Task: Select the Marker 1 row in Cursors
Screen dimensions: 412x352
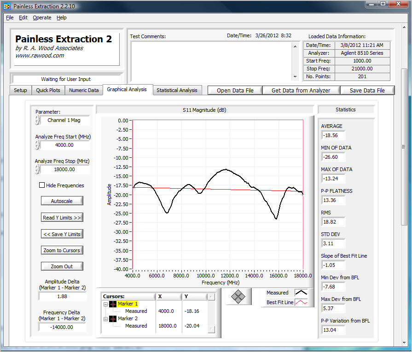Action: 128,304
